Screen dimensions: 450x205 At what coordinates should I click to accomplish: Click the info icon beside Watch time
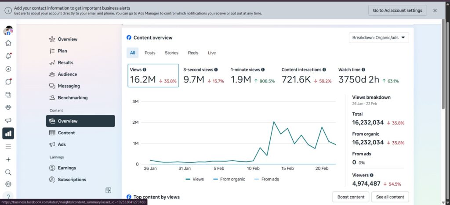363,70
